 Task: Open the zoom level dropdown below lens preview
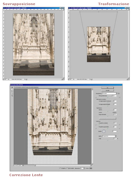[23, 165]
